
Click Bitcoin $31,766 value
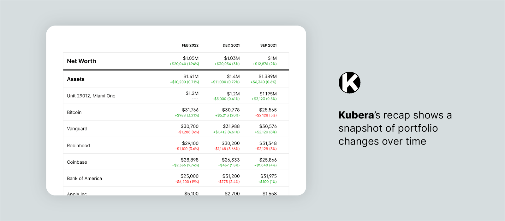[x=190, y=110]
